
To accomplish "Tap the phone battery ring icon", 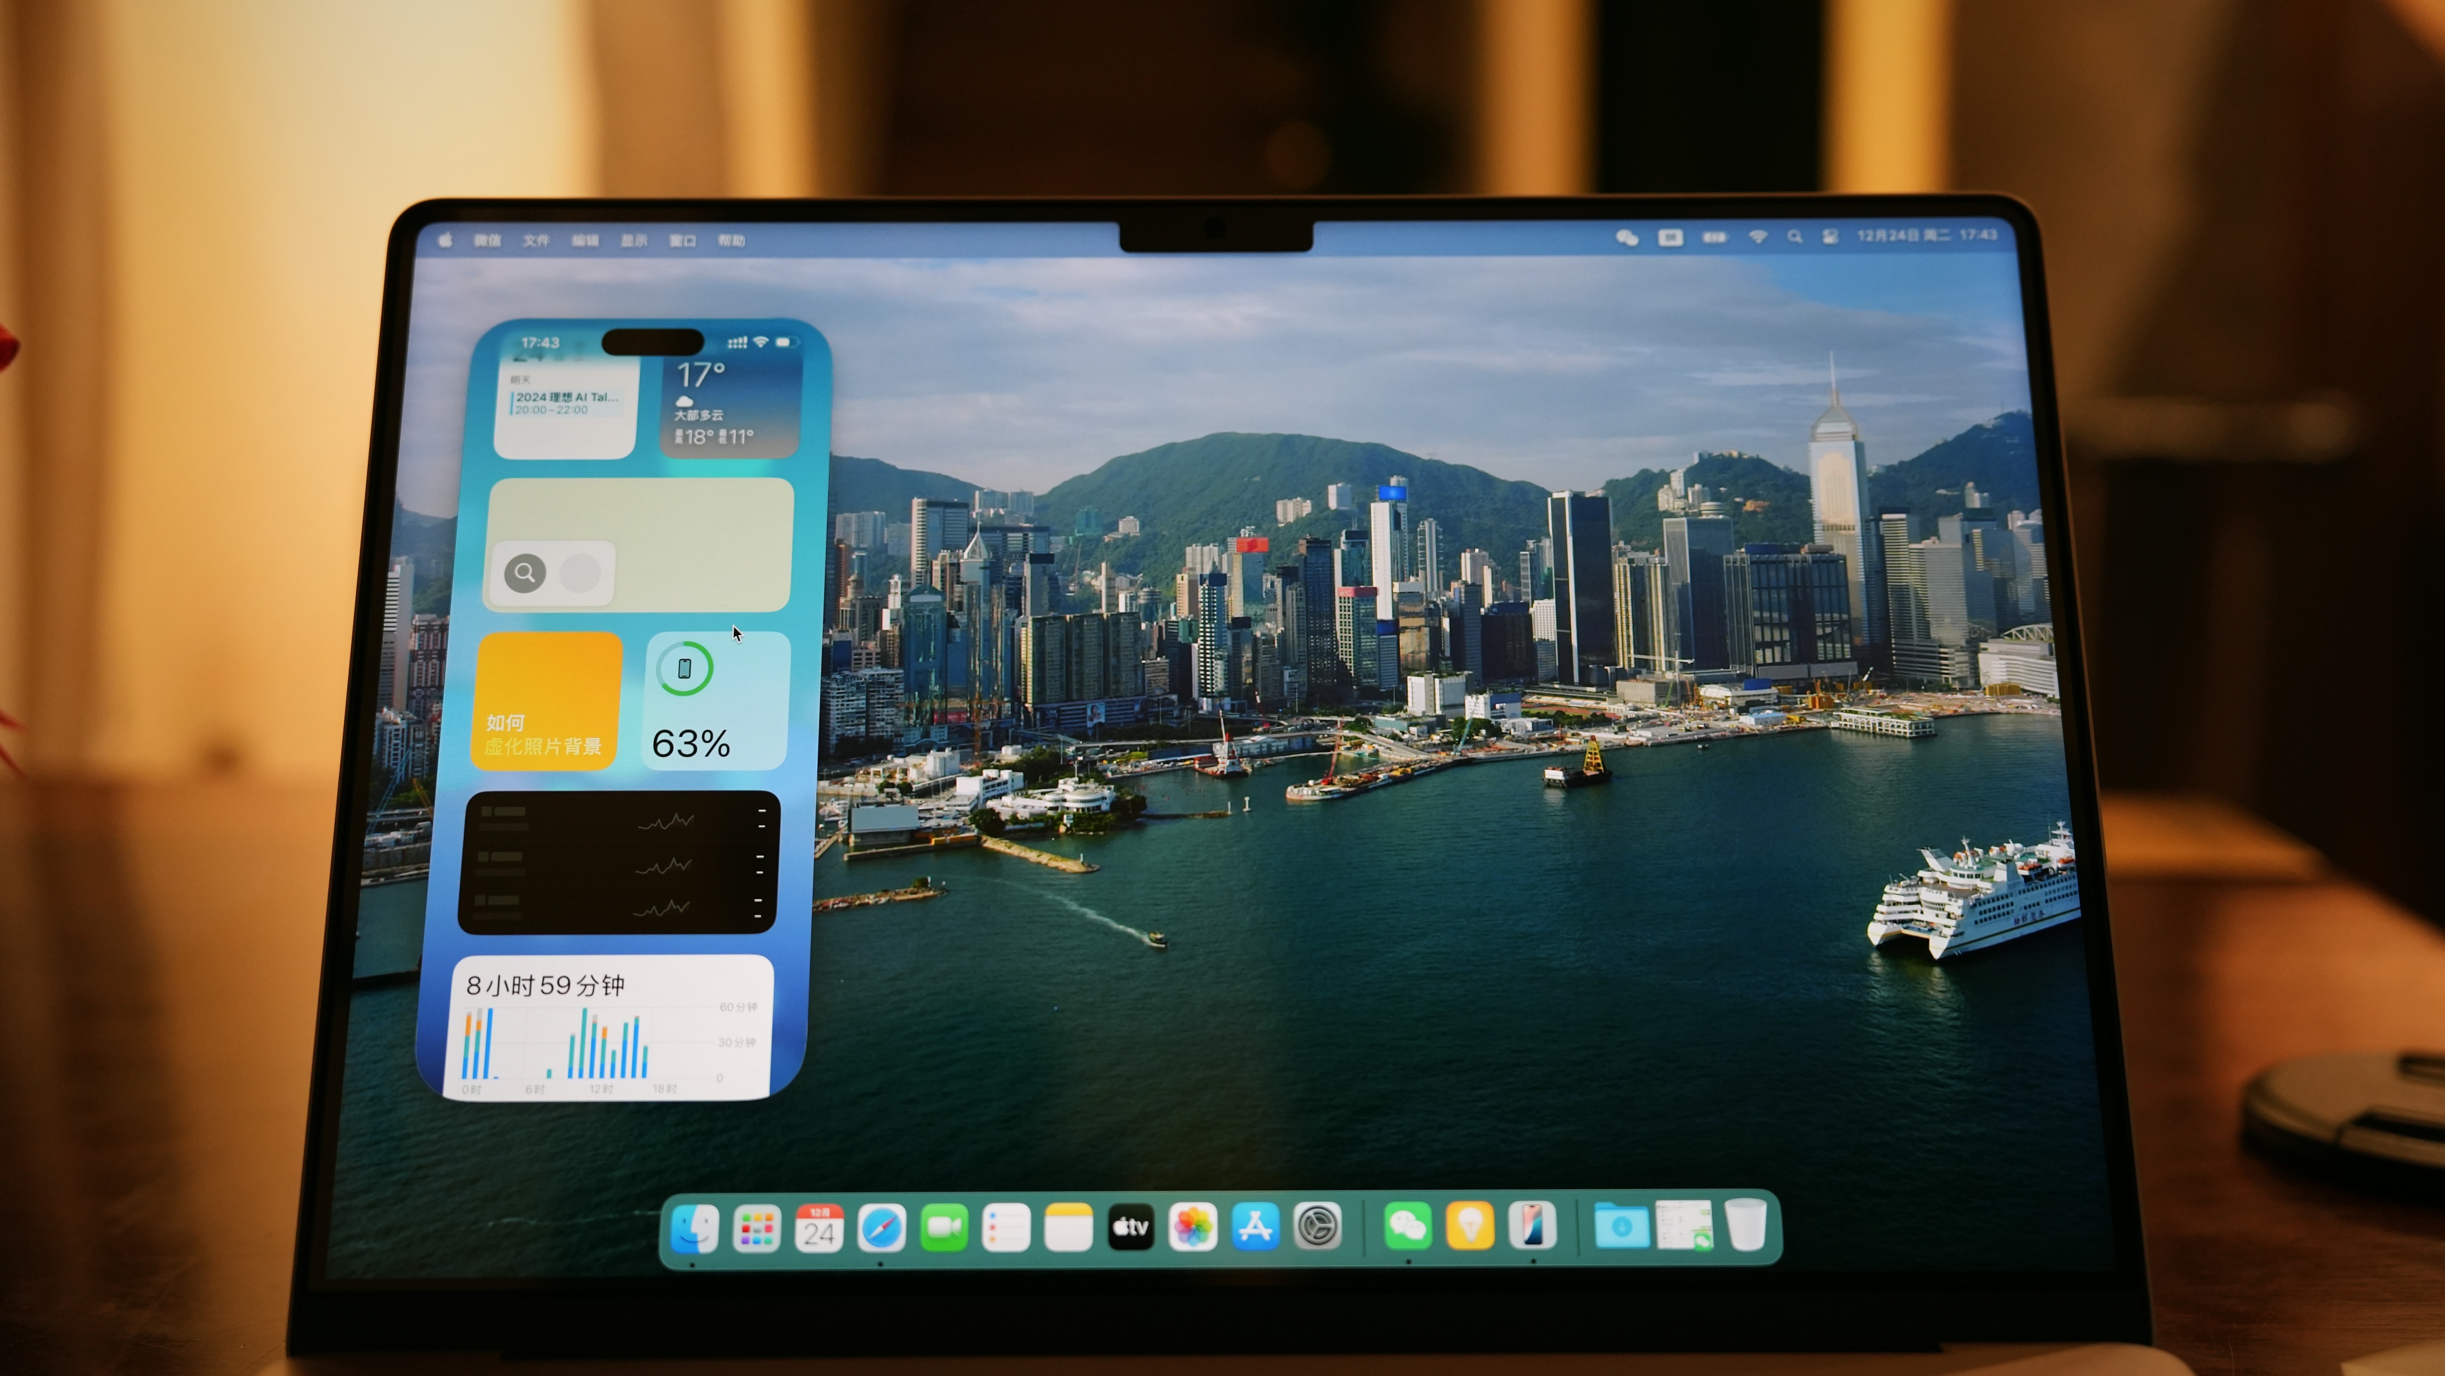I will [x=684, y=669].
